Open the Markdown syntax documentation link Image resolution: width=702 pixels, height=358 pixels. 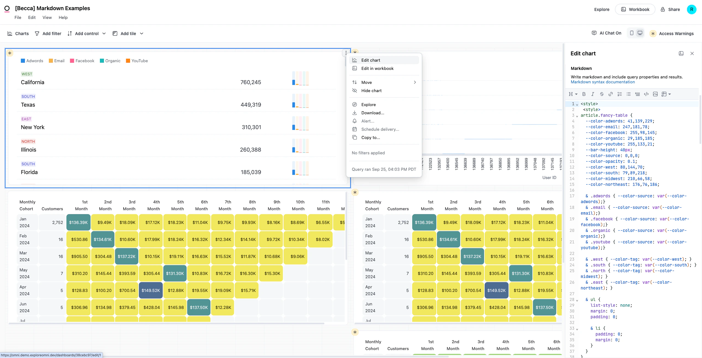[602, 82]
